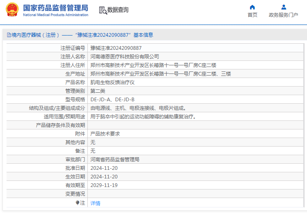Screen dimensions: 307x216
Task: Click 无 in 备注 row
Action: pyautogui.click(x=93, y=151)
